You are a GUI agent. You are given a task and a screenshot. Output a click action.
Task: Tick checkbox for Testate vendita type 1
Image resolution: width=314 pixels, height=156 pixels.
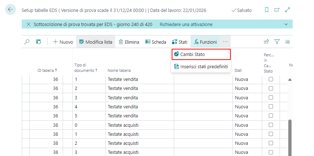pyautogui.click(x=271, y=79)
